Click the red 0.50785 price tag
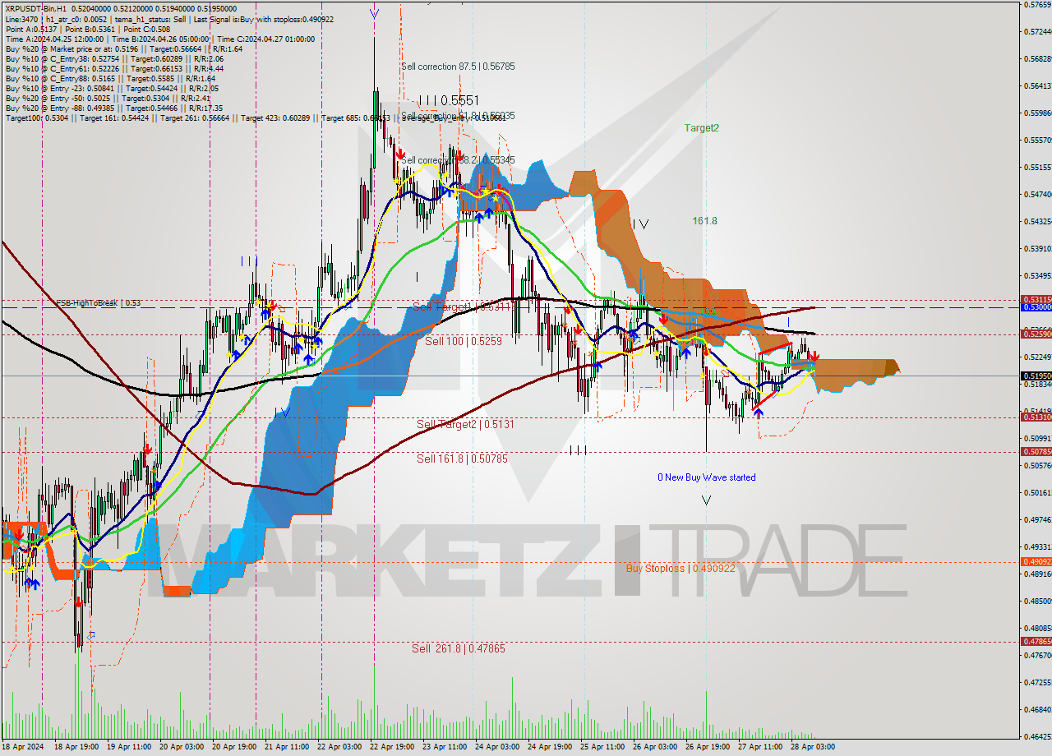This screenshot has width=1052, height=756. (x=1036, y=452)
